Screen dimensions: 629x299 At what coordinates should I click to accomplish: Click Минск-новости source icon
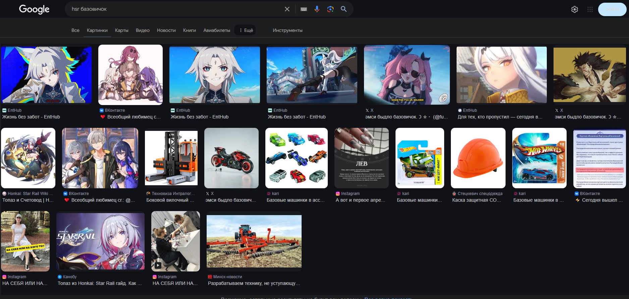click(x=210, y=277)
